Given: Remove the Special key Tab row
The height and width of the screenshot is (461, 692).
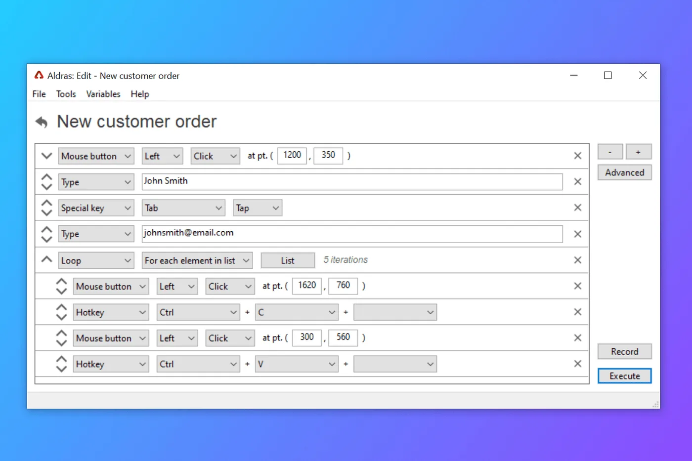Looking at the screenshot, I should (577, 208).
